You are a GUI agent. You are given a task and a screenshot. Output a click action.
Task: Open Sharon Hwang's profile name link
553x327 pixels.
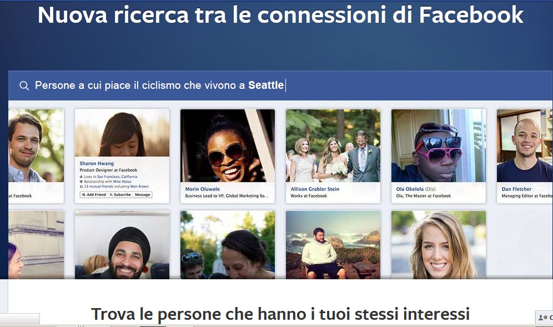(x=97, y=163)
